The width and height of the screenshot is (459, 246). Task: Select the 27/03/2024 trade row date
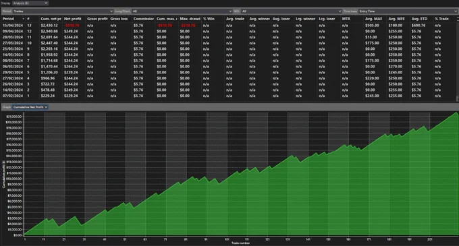[x=13, y=43]
